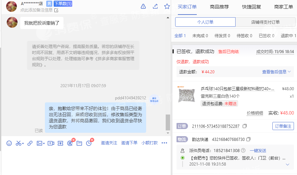The width and height of the screenshot is (297, 175).
Task: Click the 退货包运费 未赠送 tag
Action: (x=219, y=103)
